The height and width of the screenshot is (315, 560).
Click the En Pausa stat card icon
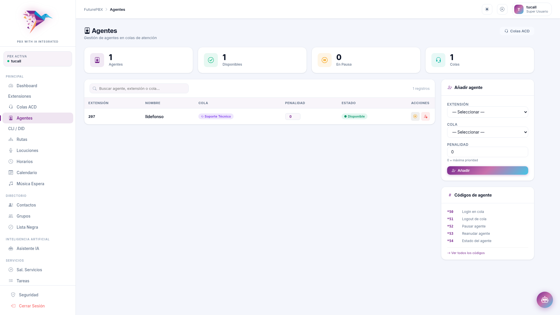coord(325,60)
